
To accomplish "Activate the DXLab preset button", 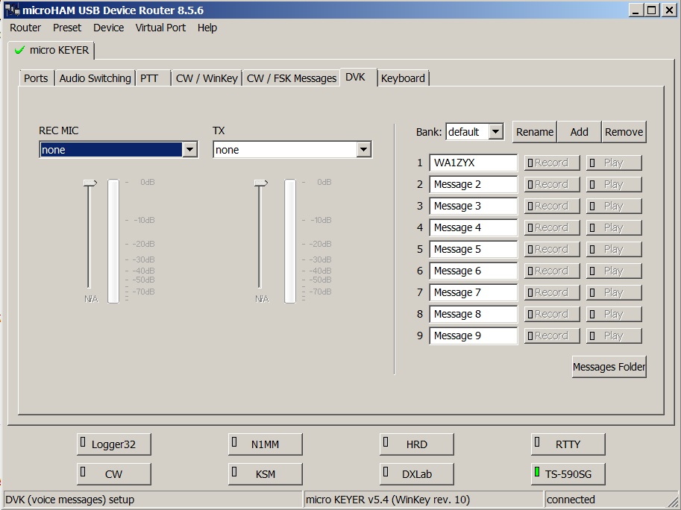I will [416, 474].
